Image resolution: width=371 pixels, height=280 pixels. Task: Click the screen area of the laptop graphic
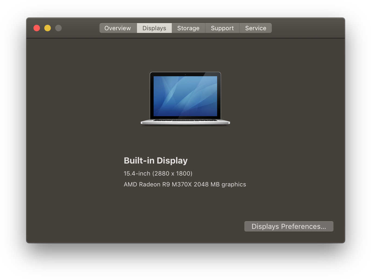tap(185, 95)
